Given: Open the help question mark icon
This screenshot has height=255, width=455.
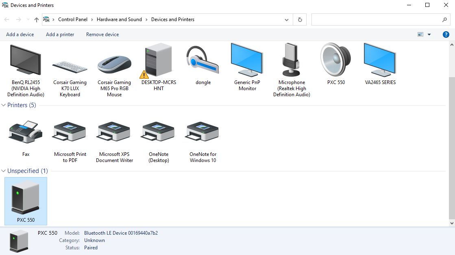Looking at the screenshot, I should [x=446, y=35].
